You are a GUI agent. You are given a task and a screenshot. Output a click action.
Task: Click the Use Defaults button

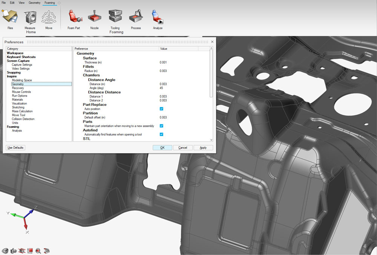click(x=15, y=148)
